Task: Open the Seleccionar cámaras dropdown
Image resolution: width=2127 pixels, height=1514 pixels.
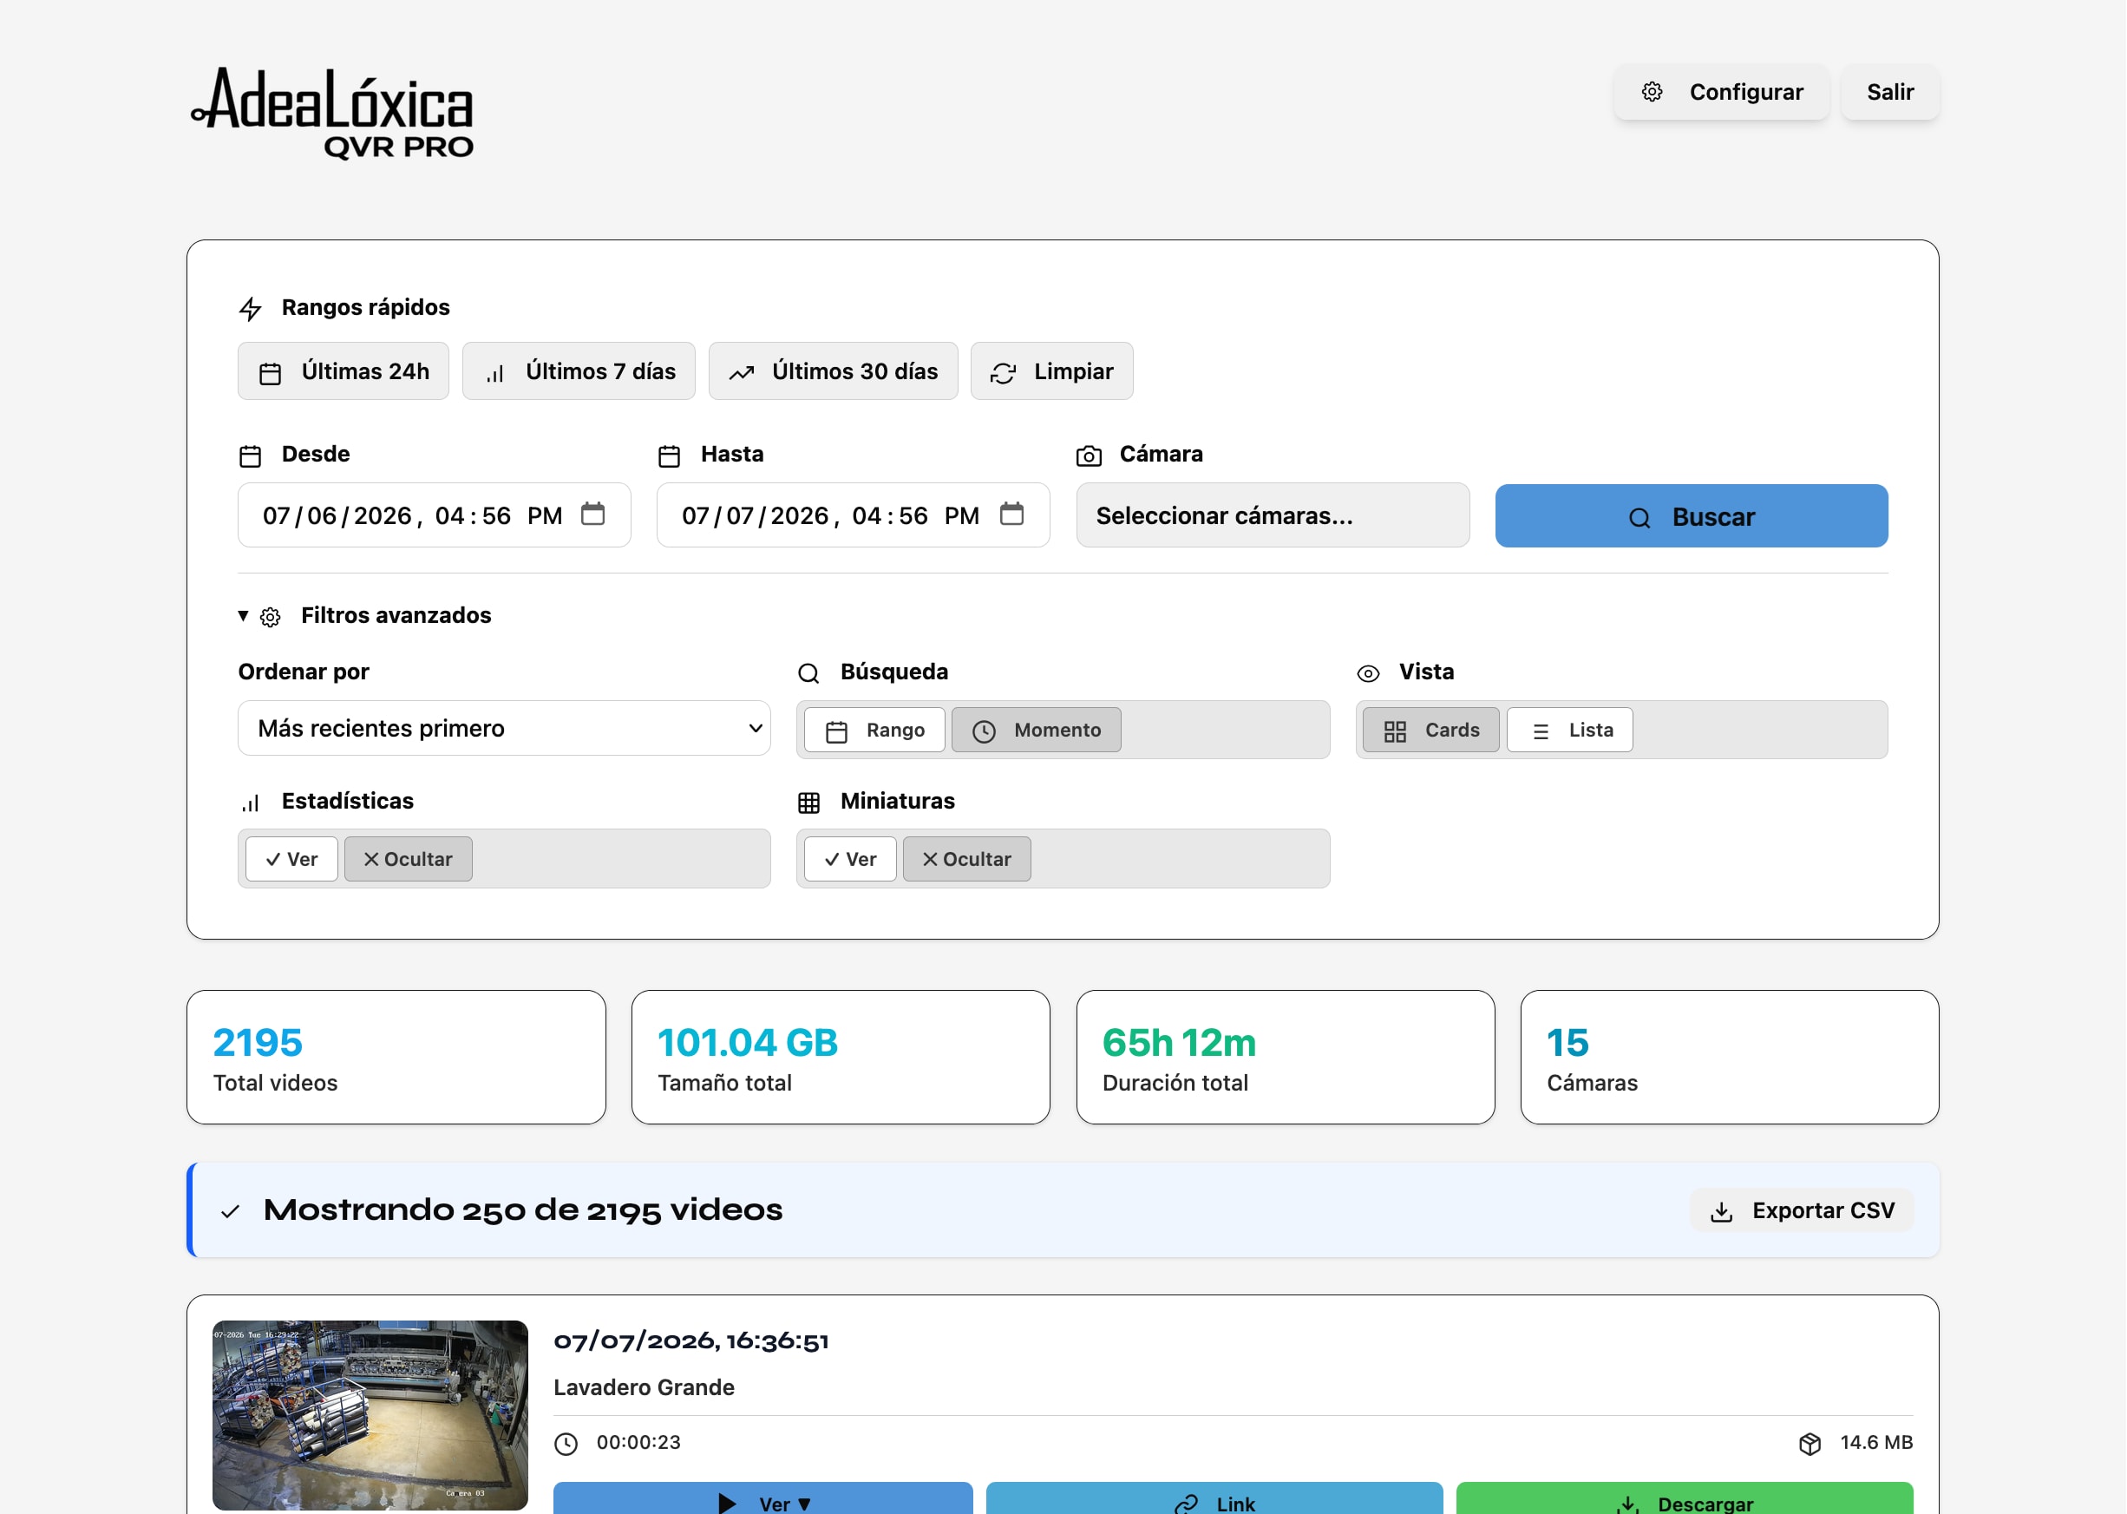Action: [x=1273, y=514]
